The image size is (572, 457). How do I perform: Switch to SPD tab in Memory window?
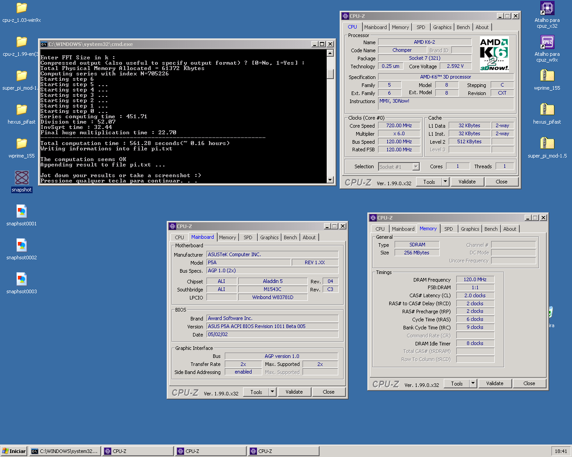(x=448, y=229)
